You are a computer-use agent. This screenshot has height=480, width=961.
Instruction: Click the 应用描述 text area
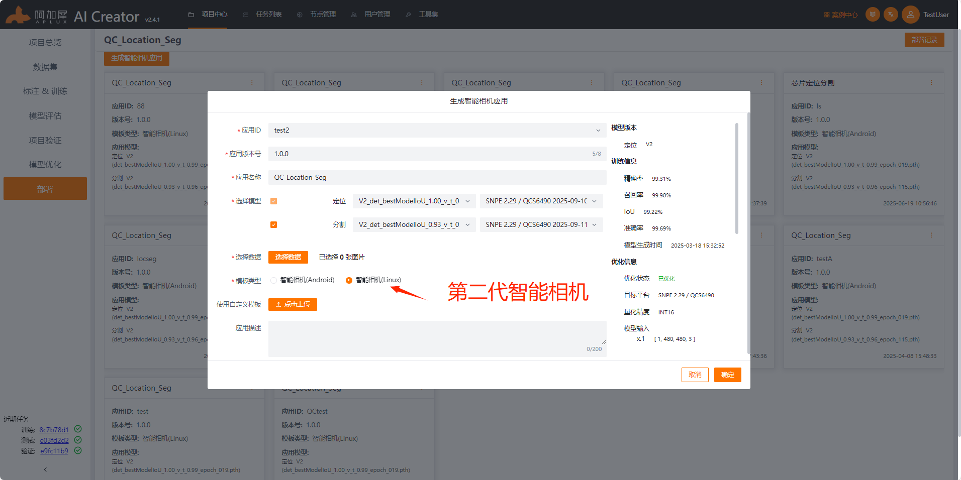click(x=437, y=338)
